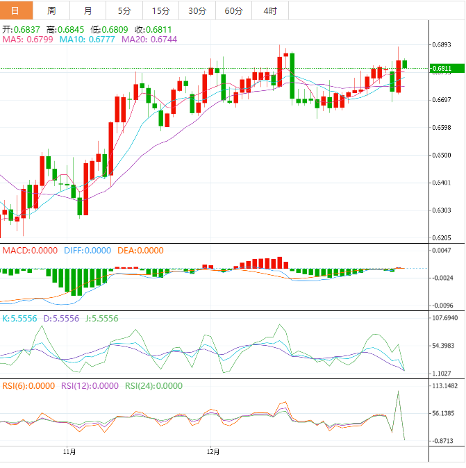This screenshot has height=468, width=466.
Task: Click the 107.6940 KDJ axis label
Action: pos(444,318)
